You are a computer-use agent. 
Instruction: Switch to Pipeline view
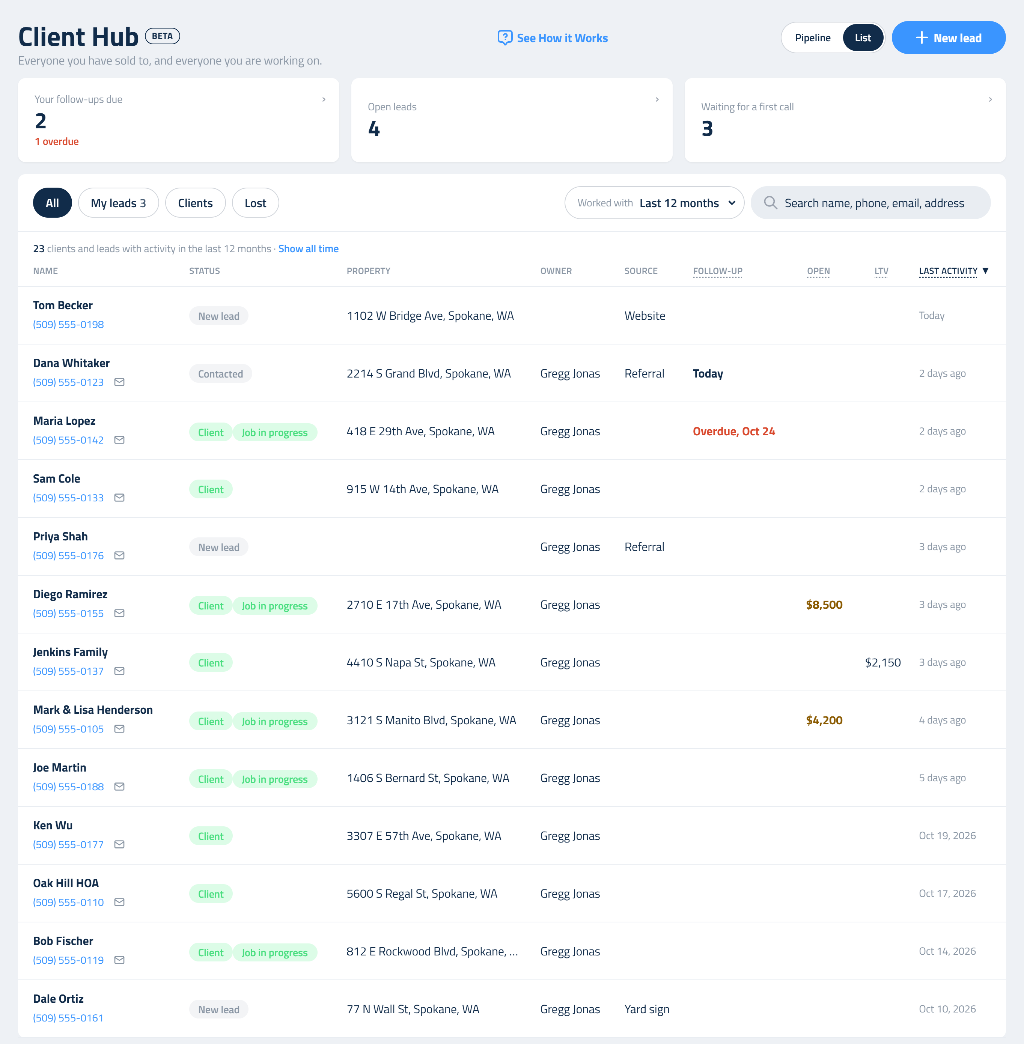812,38
